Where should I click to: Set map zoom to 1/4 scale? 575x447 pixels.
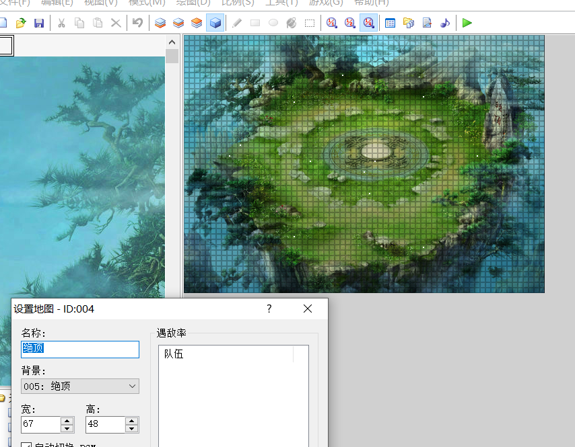(x=368, y=23)
